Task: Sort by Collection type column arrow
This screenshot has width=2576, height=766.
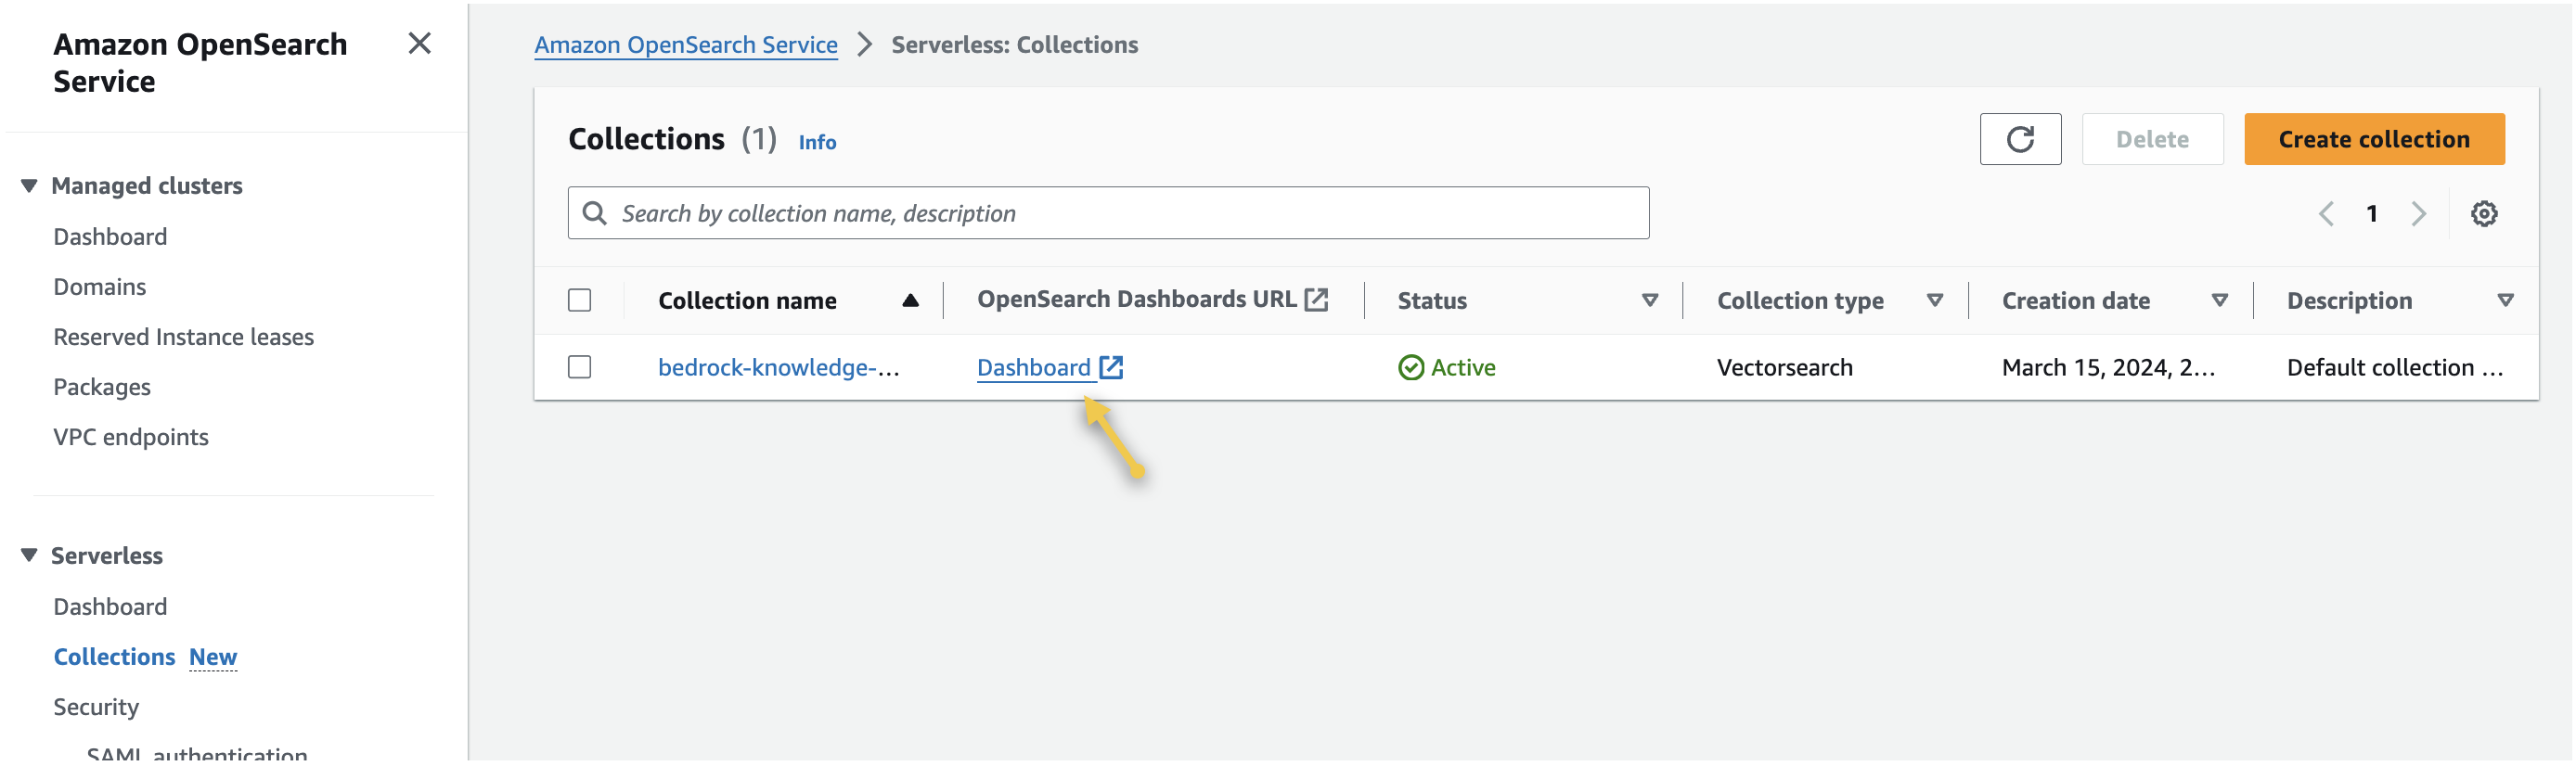Action: click(x=1935, y=300)
